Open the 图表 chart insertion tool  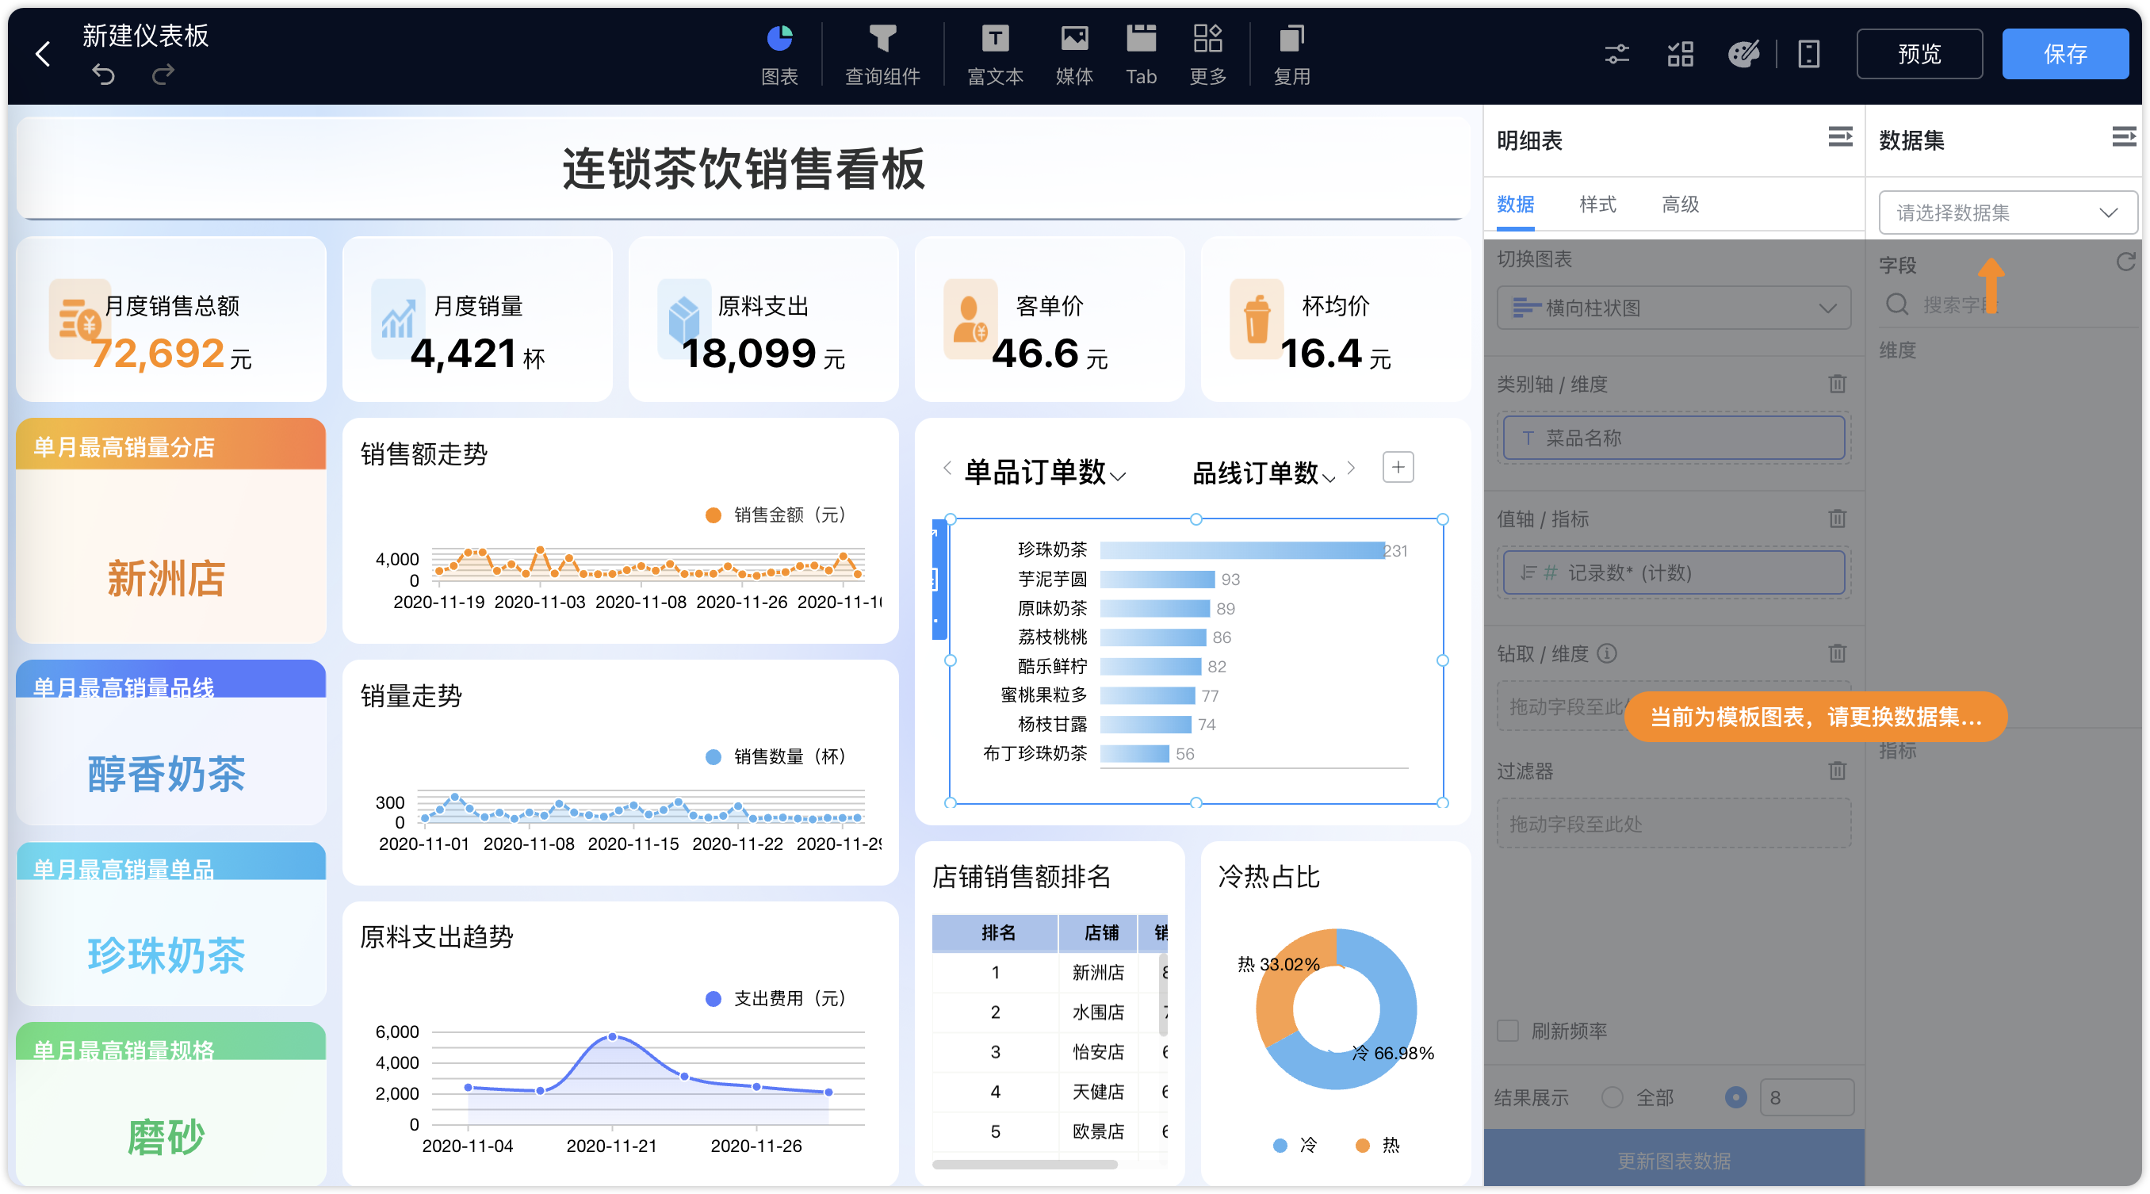(779, 52)
